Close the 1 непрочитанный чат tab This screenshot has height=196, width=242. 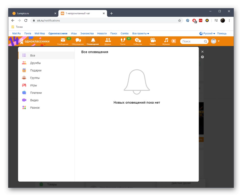[104, 13]
